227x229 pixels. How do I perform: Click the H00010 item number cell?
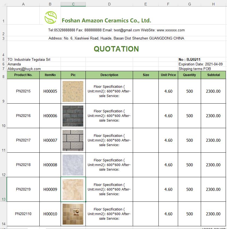coord(50,214)
